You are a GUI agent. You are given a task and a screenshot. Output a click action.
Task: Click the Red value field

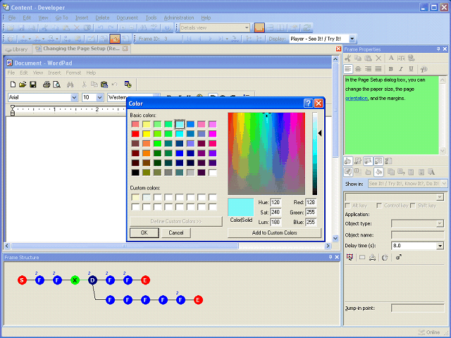[x=311, y=202]
